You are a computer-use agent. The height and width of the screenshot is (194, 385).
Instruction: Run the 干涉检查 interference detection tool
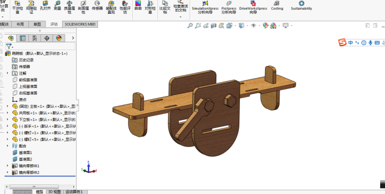[x=18, y=7]
